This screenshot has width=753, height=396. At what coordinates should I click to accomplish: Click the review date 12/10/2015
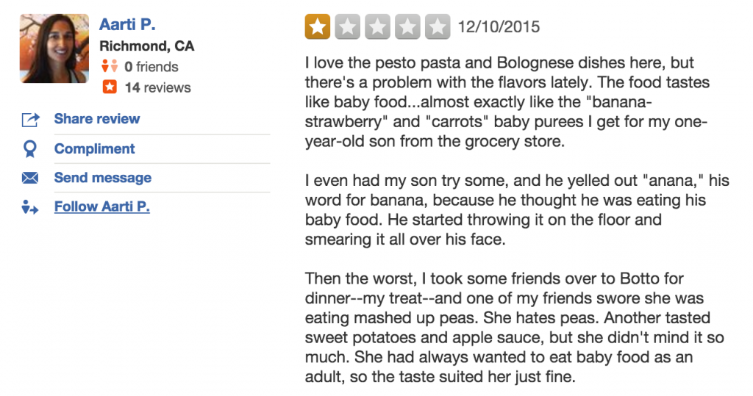tap(499, 27)
